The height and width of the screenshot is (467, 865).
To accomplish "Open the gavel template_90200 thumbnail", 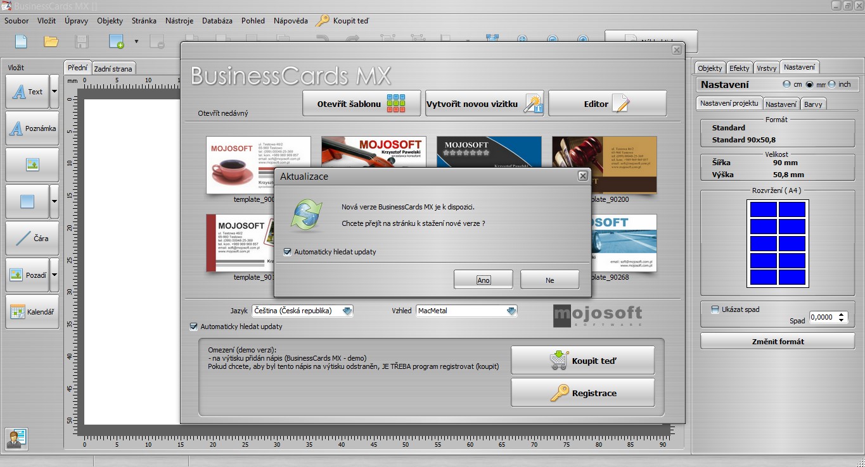I will [604, 165].
